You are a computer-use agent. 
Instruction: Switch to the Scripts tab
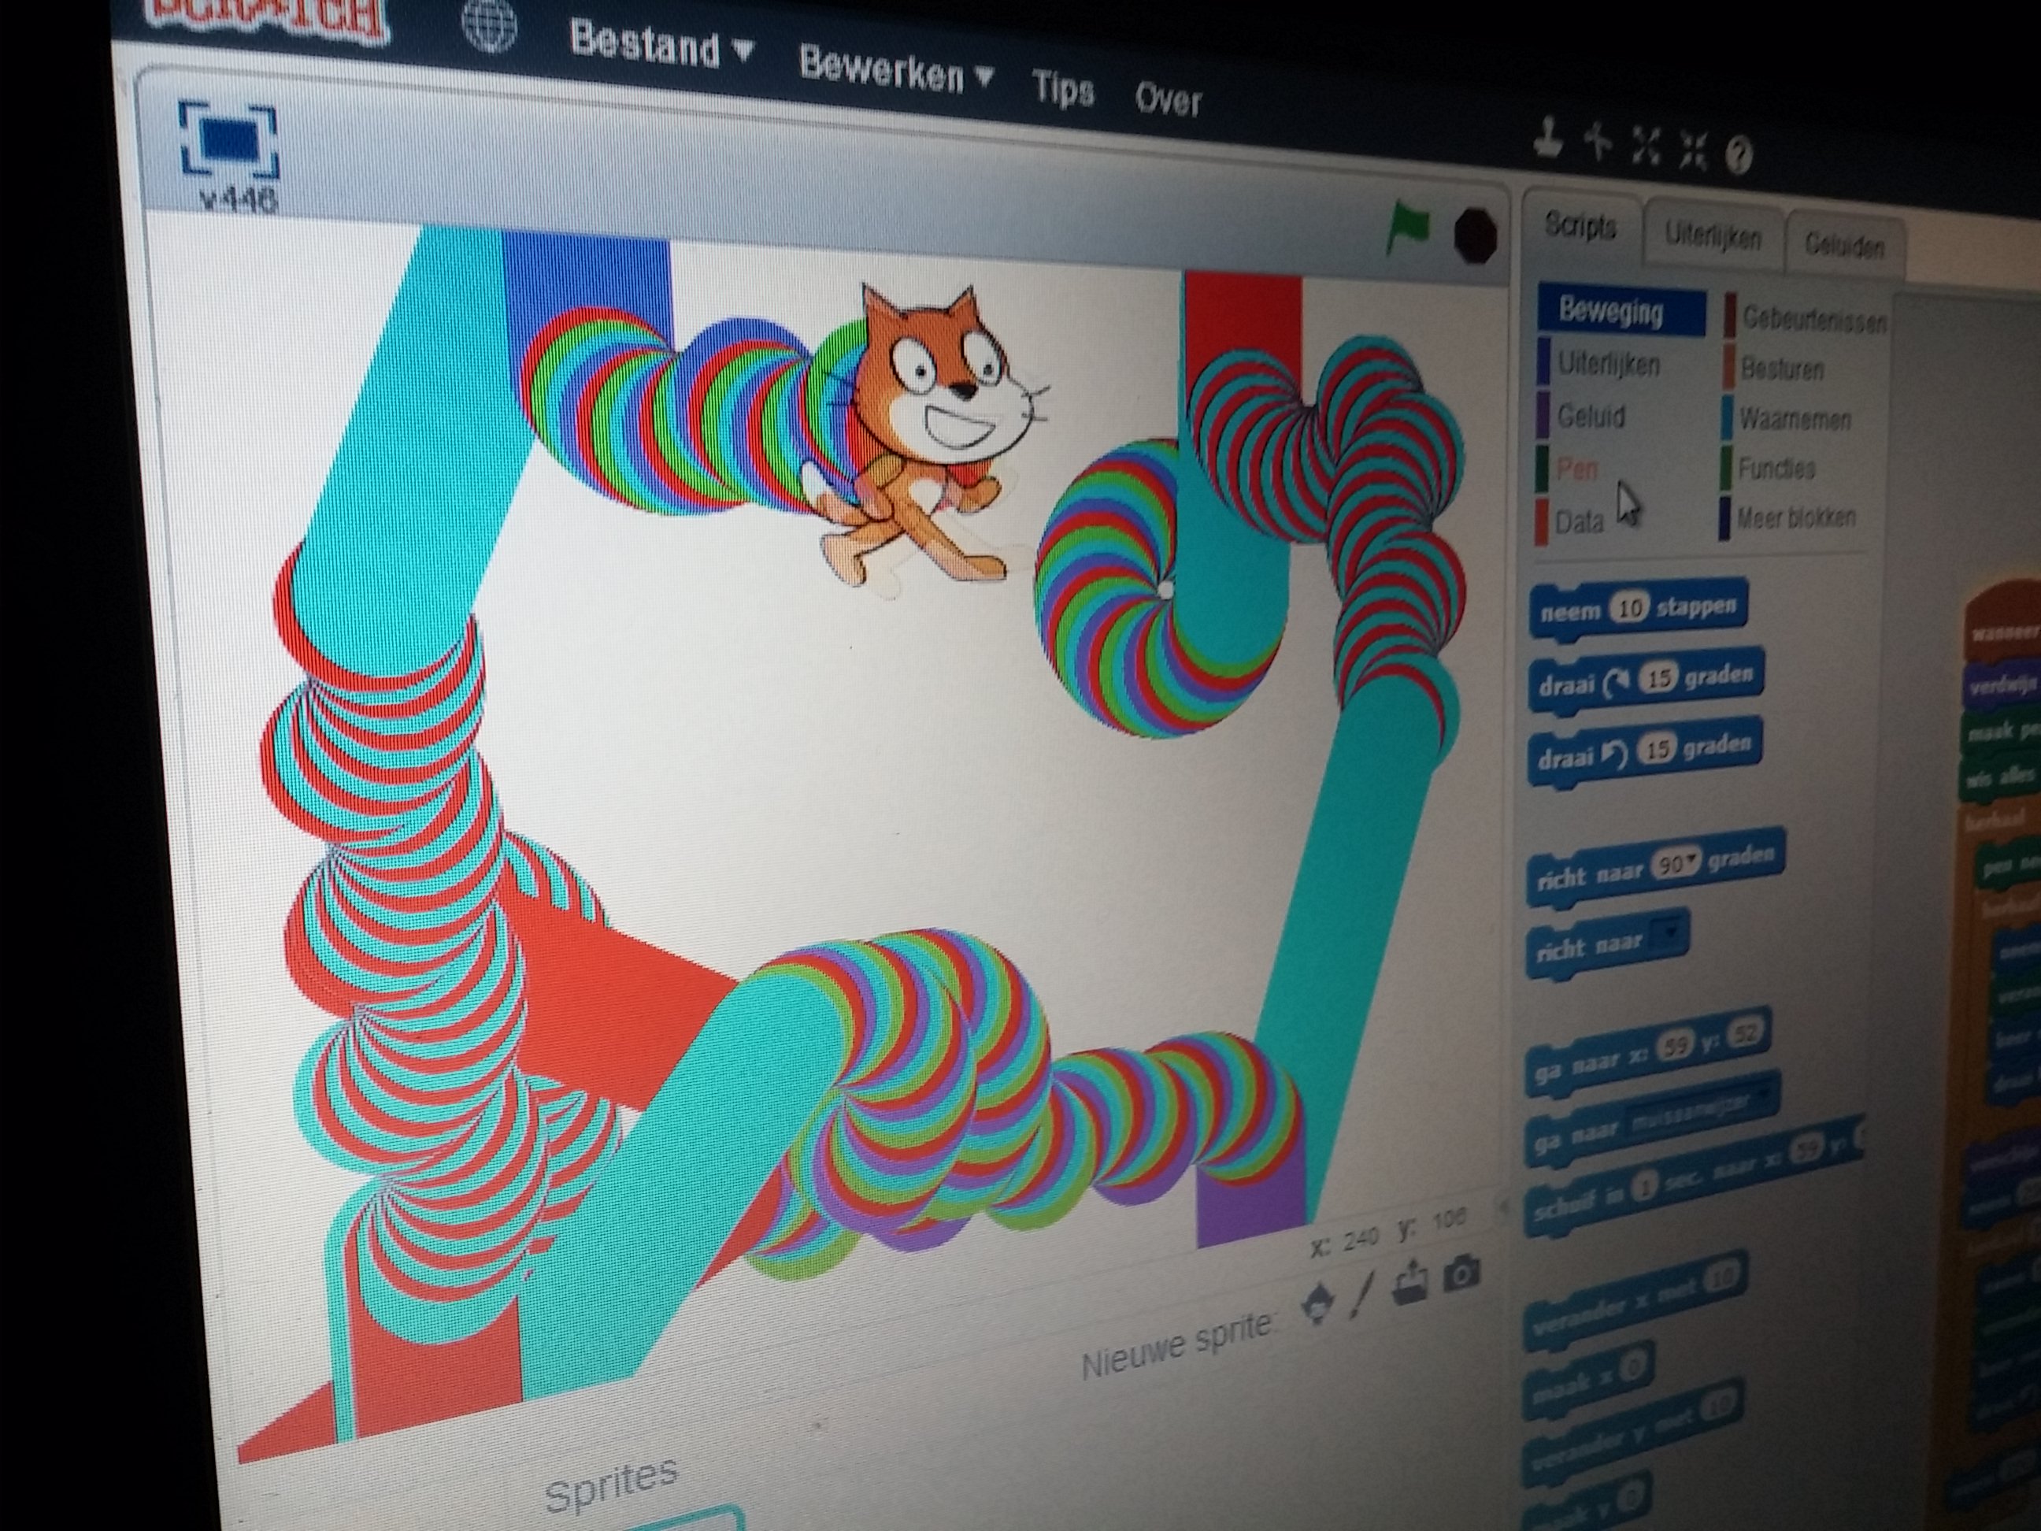1580,226
